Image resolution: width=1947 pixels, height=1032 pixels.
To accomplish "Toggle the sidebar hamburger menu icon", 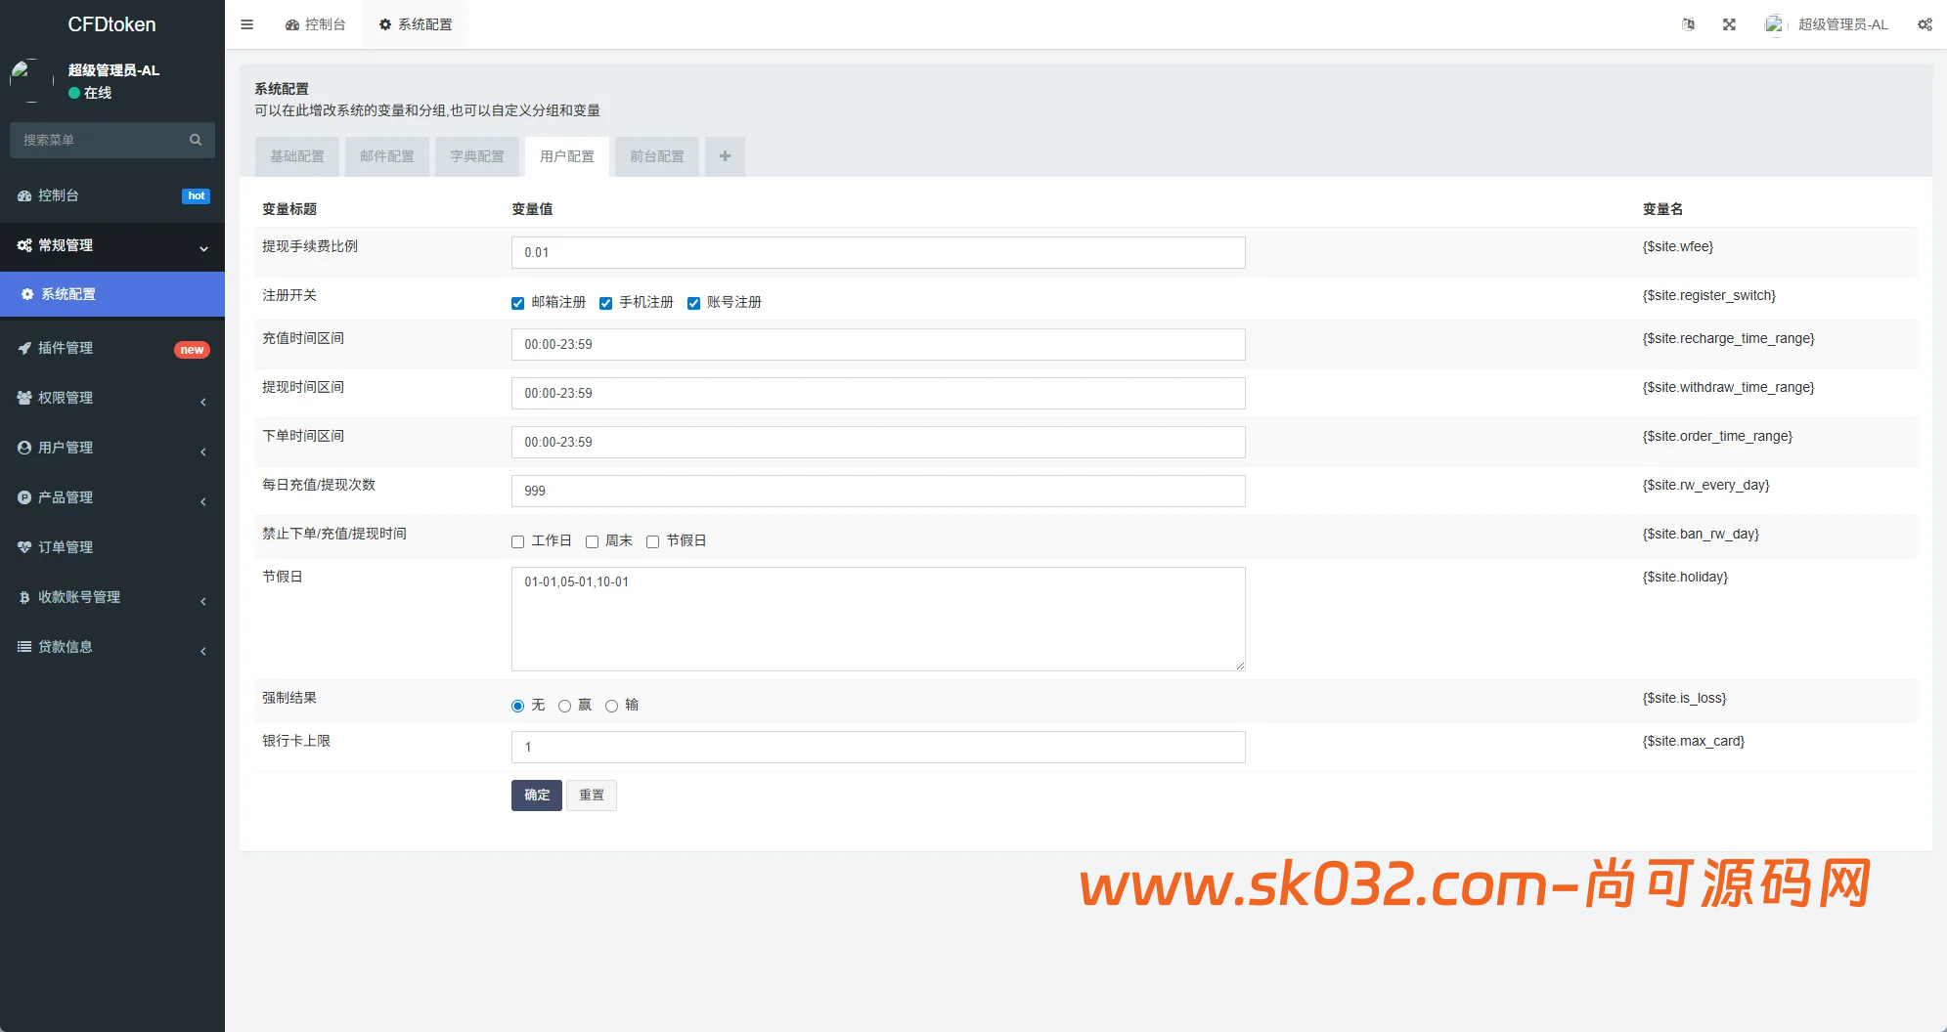I will pyautogui.click(x=246, y=24).
